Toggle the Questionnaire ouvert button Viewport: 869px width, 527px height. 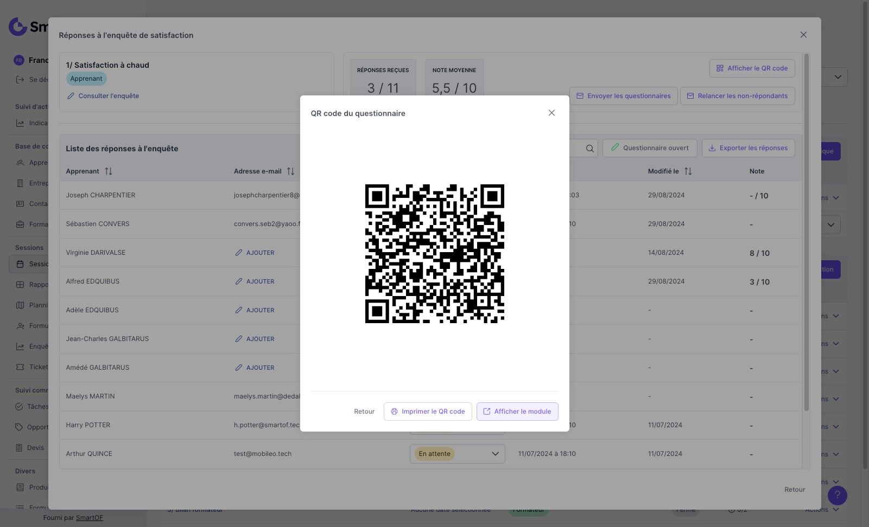pyautogui.click(x=650, y=148)
